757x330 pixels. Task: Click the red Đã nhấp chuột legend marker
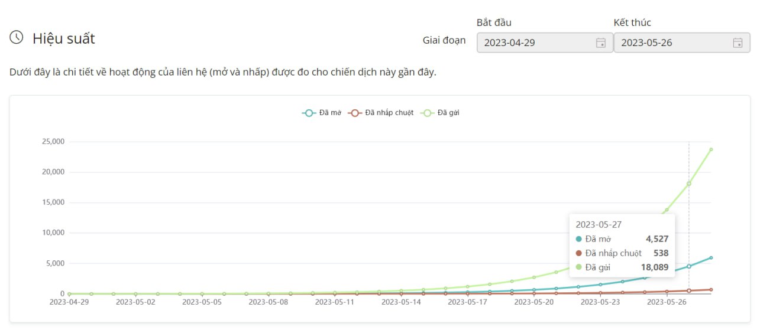(x=354, y=113)
